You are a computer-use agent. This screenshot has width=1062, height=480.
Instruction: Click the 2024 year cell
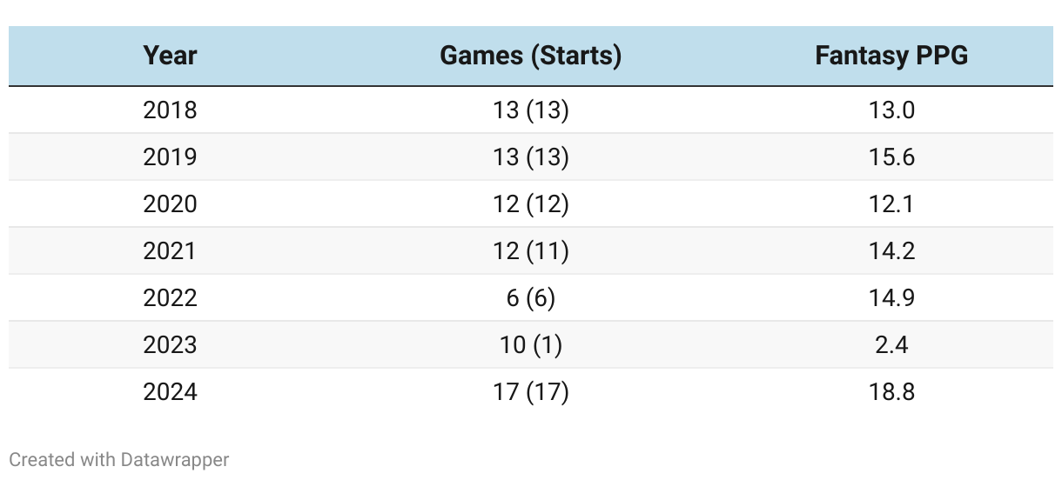coord(170,392)
